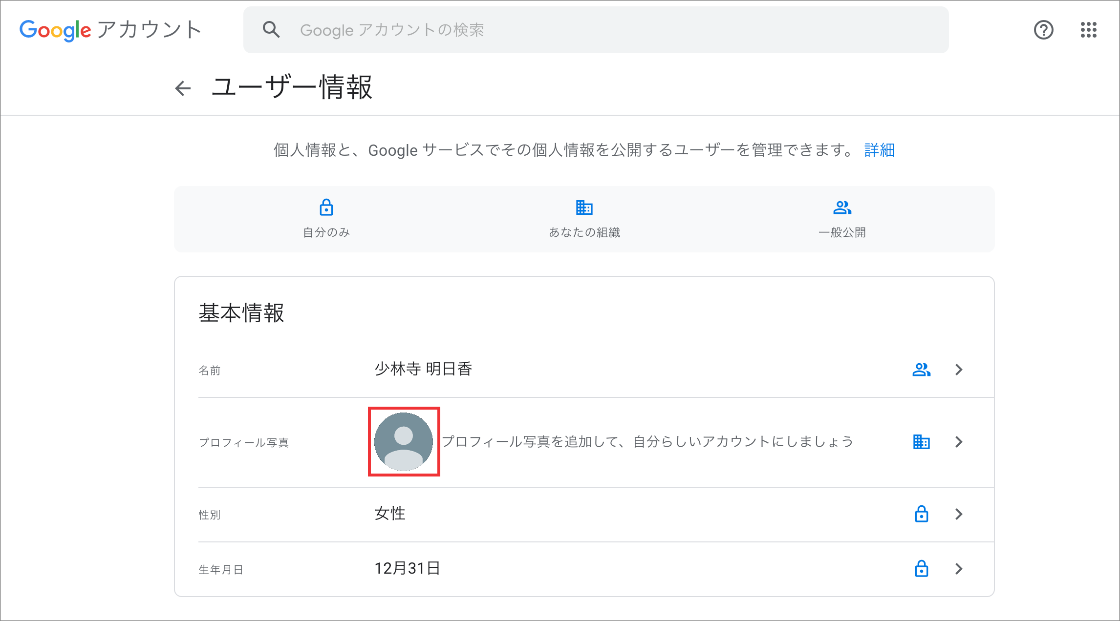1120x621 pixels.
Task: Click the name 少林寺 明日香
Action: click(x=423, y=369)
